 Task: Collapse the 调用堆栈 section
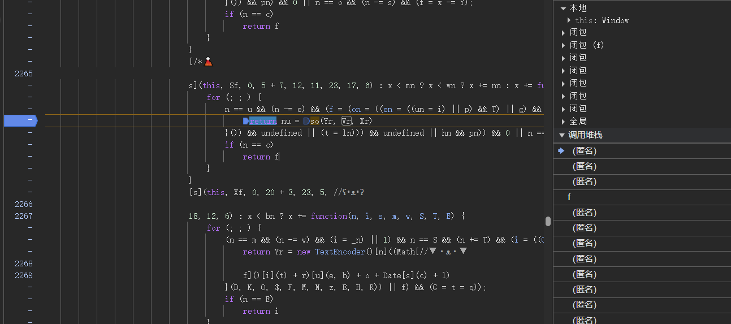pyautogui.click(x=562, y=135)
